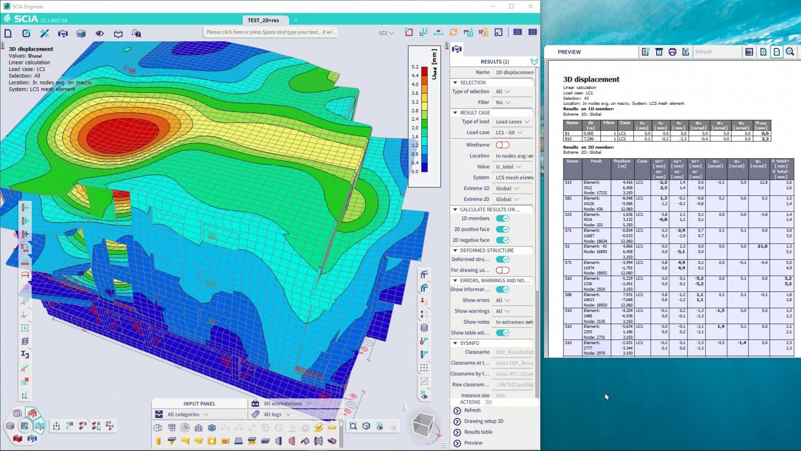Viewport: 801px width, 451px height.
Task: Click the Drawing setup 3D action
Action: click(x=483, y=421)
